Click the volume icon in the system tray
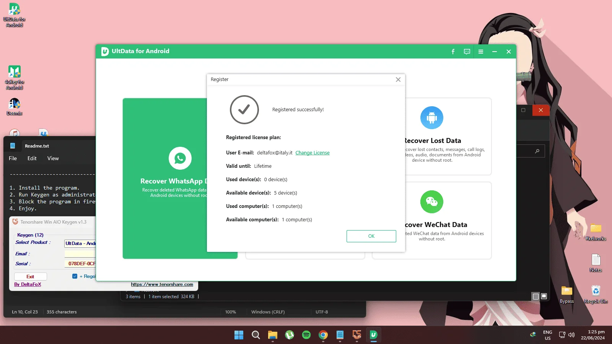612x344 pixels. [571, 335]
